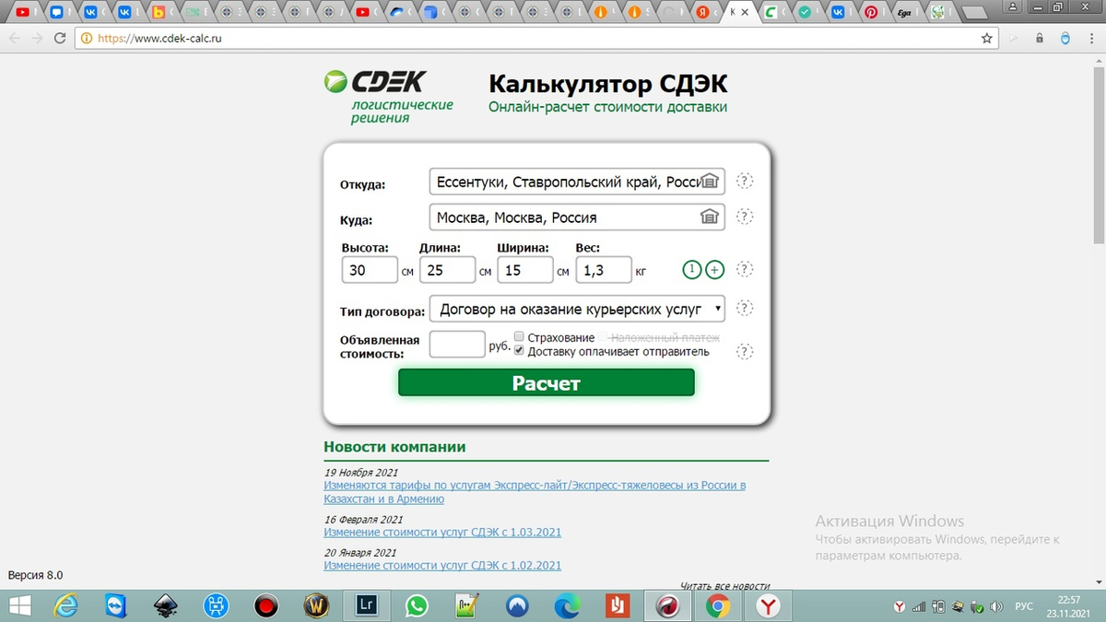The width and height of the screenshot is (1106, 622).
Task: Click РУС language indicator in tray
Action: [x=1023, y=606]
